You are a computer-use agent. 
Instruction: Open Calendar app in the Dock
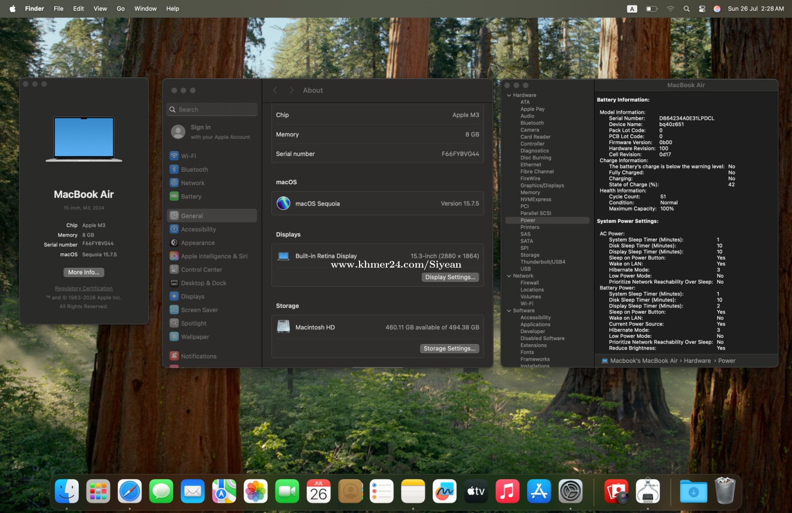coord(319,491)
